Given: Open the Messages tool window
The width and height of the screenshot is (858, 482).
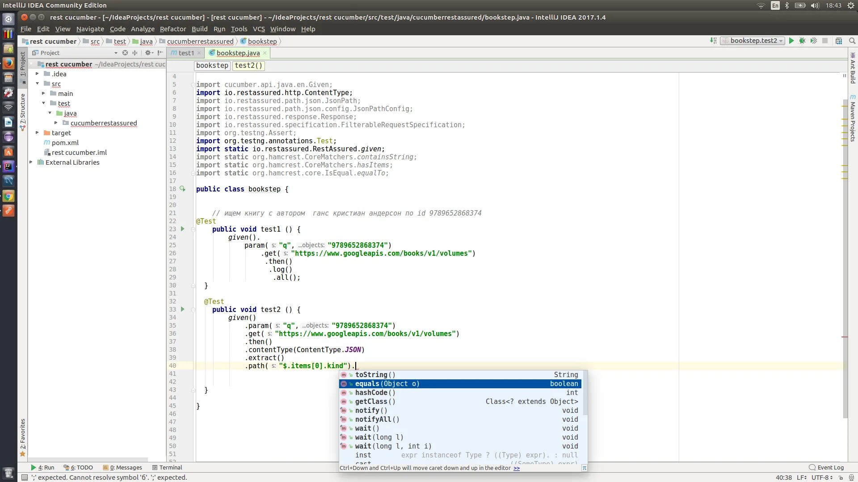Looking at the screenshot, I should tap(122, 468).
